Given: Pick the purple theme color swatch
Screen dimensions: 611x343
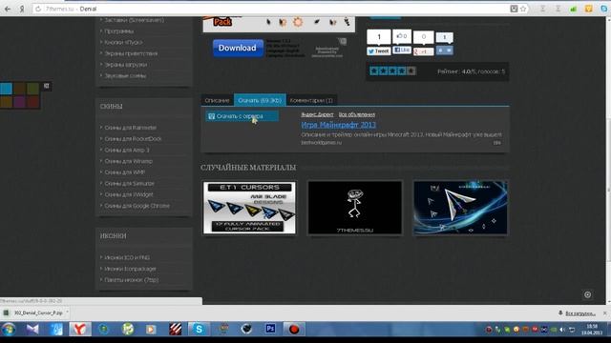Looking at the screenshot, I should coord(19,102).
